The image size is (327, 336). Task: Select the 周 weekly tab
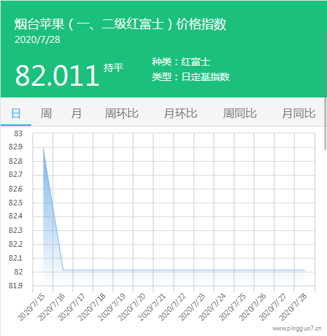[x=46, y=113]
